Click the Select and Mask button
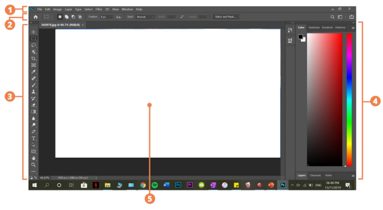The height and width of the screenshot is (210, 383). [225, 17]
